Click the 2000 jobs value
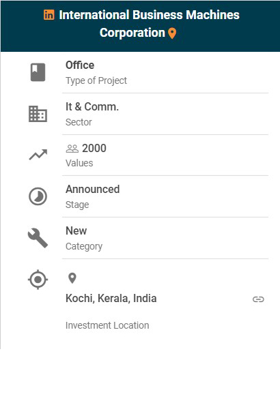This screenshot has width=280, height=403. 94,148
